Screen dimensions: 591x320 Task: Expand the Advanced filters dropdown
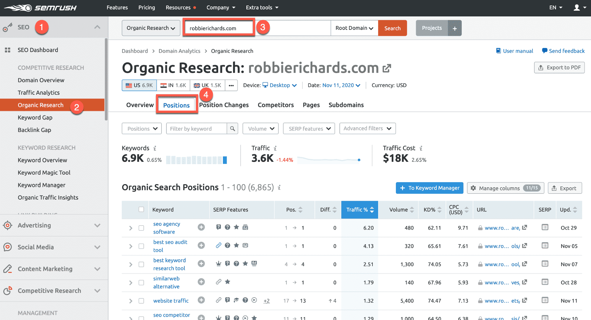367,129
